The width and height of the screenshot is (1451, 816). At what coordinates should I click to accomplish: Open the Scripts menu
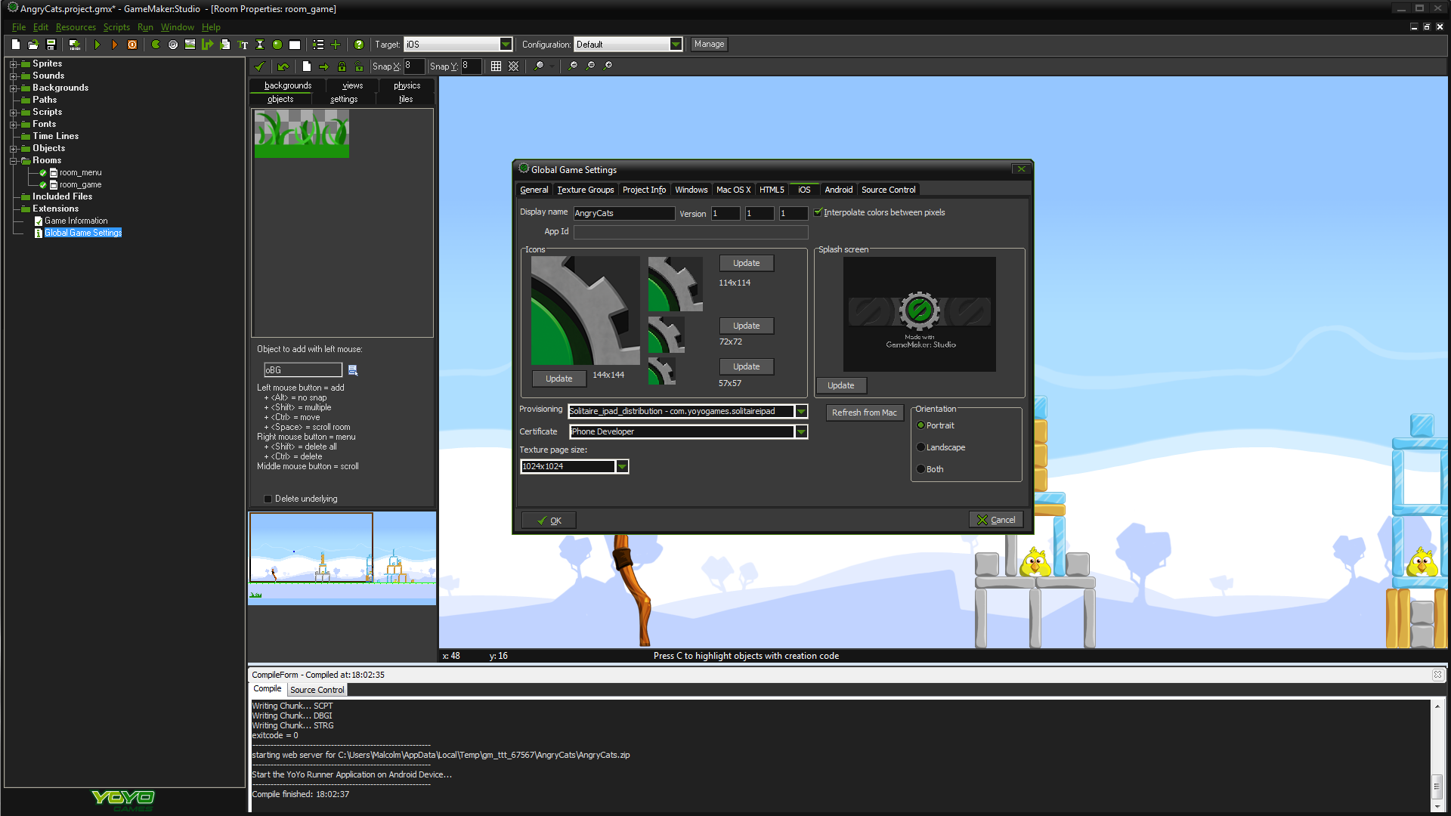tap(116, 26)
